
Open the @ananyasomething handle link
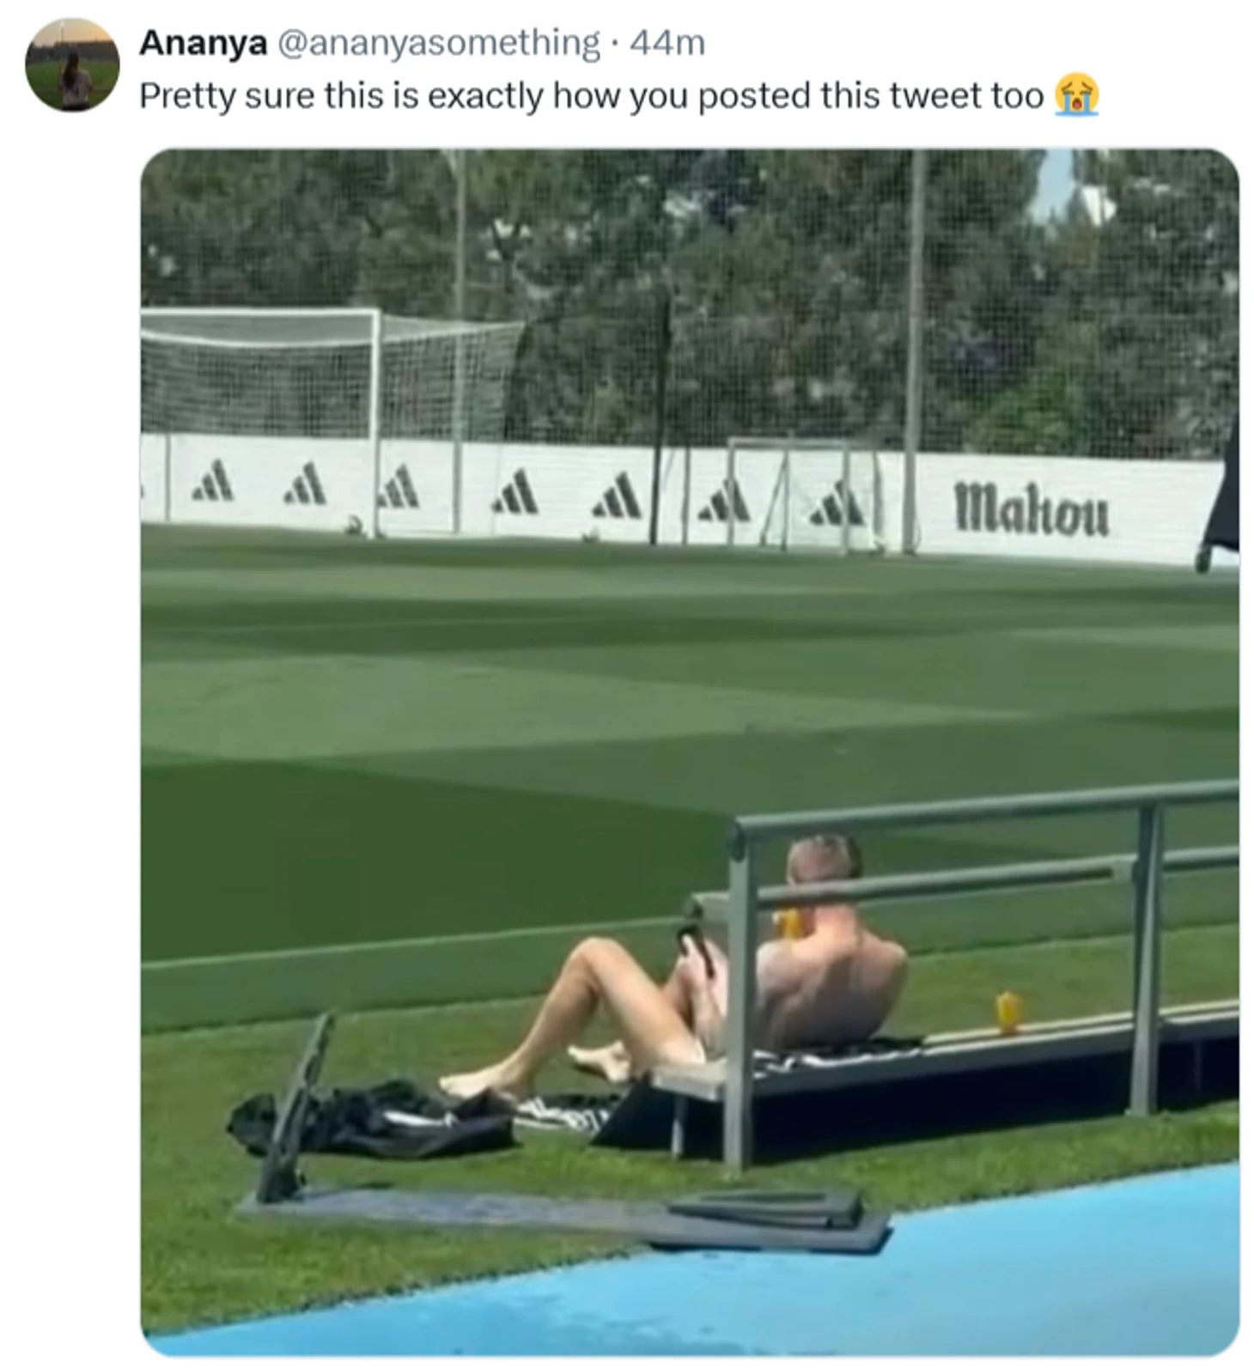pos(438,43)
